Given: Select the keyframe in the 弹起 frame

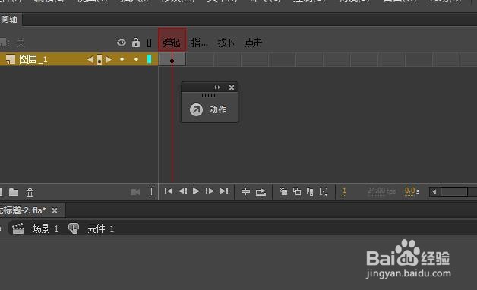Looking at the screenshot, I should 172,59.
